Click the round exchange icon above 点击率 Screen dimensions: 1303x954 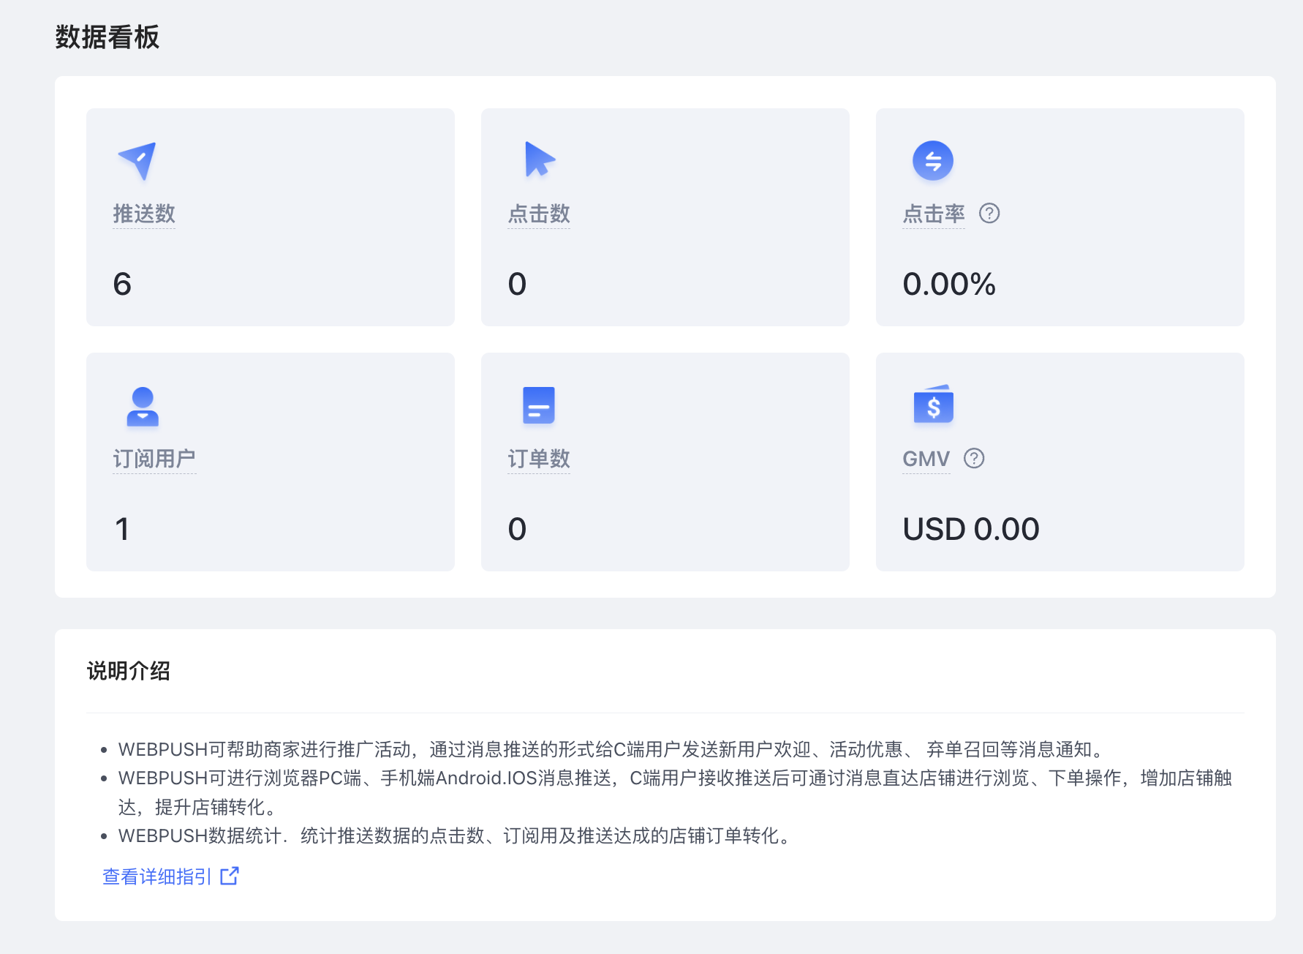pyautogui.click(x=933, y=160)
